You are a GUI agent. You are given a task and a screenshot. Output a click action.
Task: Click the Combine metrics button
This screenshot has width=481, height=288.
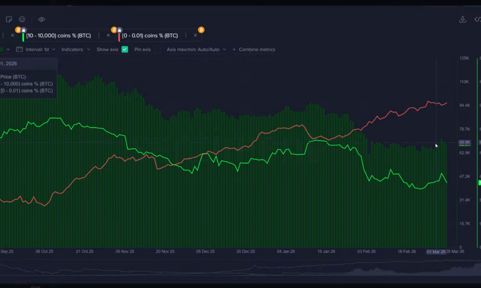click(x=253, y=49)
